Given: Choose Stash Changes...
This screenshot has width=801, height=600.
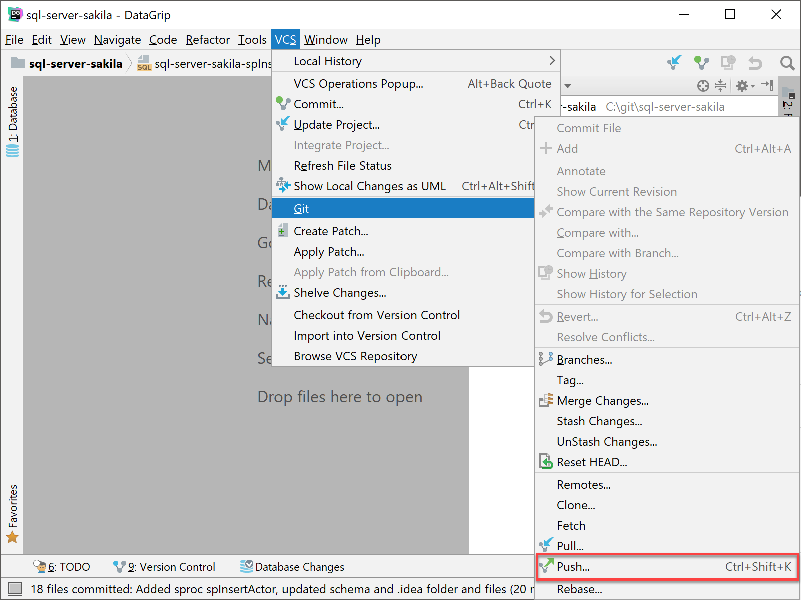Looking at the screenshot, I should (x=667, y=421).
